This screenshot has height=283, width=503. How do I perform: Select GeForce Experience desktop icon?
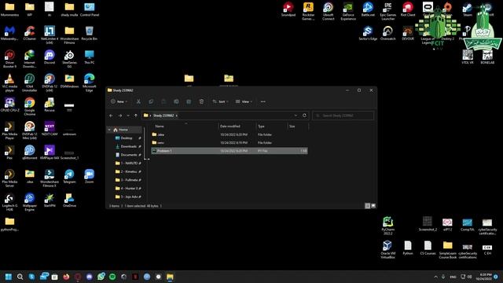(348, 11)
